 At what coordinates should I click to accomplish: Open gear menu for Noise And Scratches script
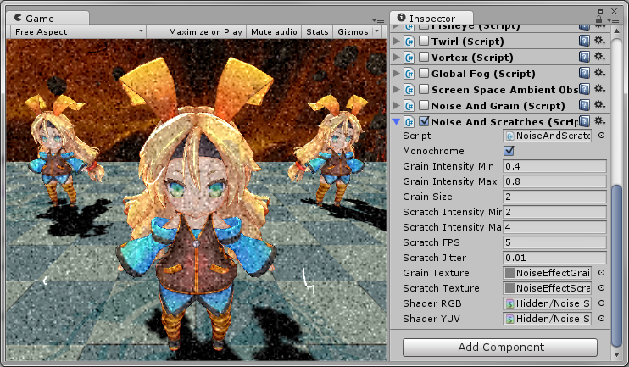(x=599, y=121)
